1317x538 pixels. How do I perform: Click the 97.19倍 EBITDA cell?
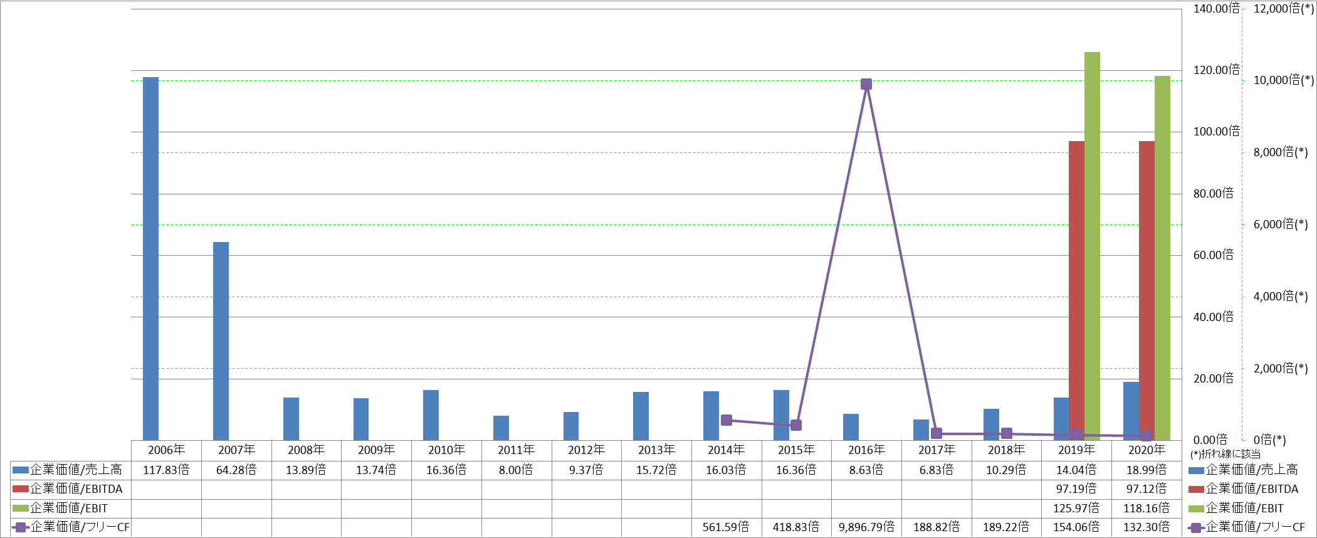[1076, 489]
